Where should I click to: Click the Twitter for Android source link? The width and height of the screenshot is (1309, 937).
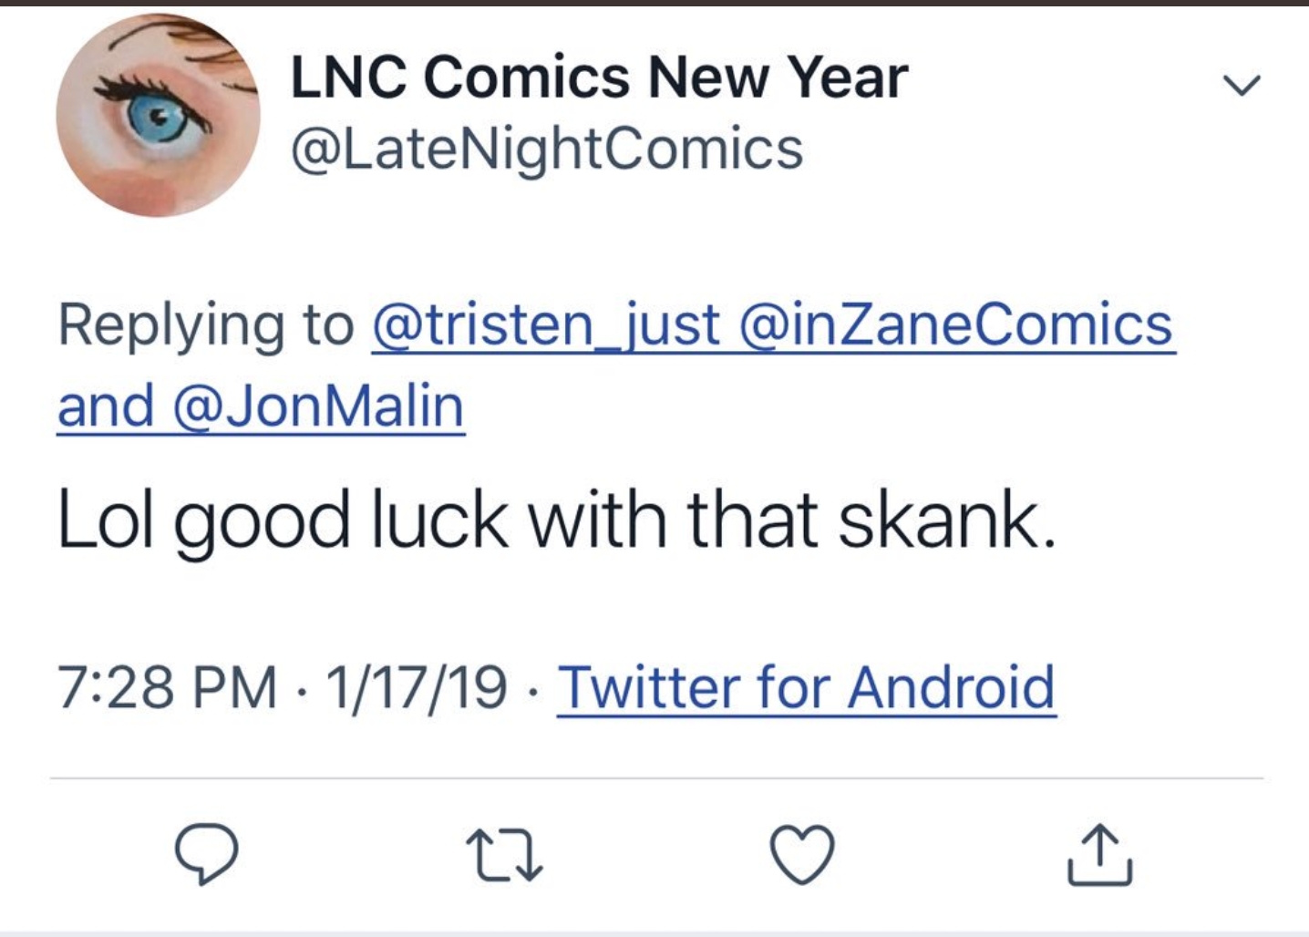(x=807, y=686)
